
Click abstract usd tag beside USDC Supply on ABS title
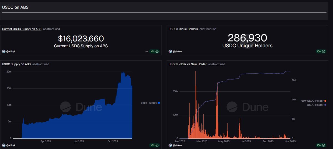tap(41, 64)
